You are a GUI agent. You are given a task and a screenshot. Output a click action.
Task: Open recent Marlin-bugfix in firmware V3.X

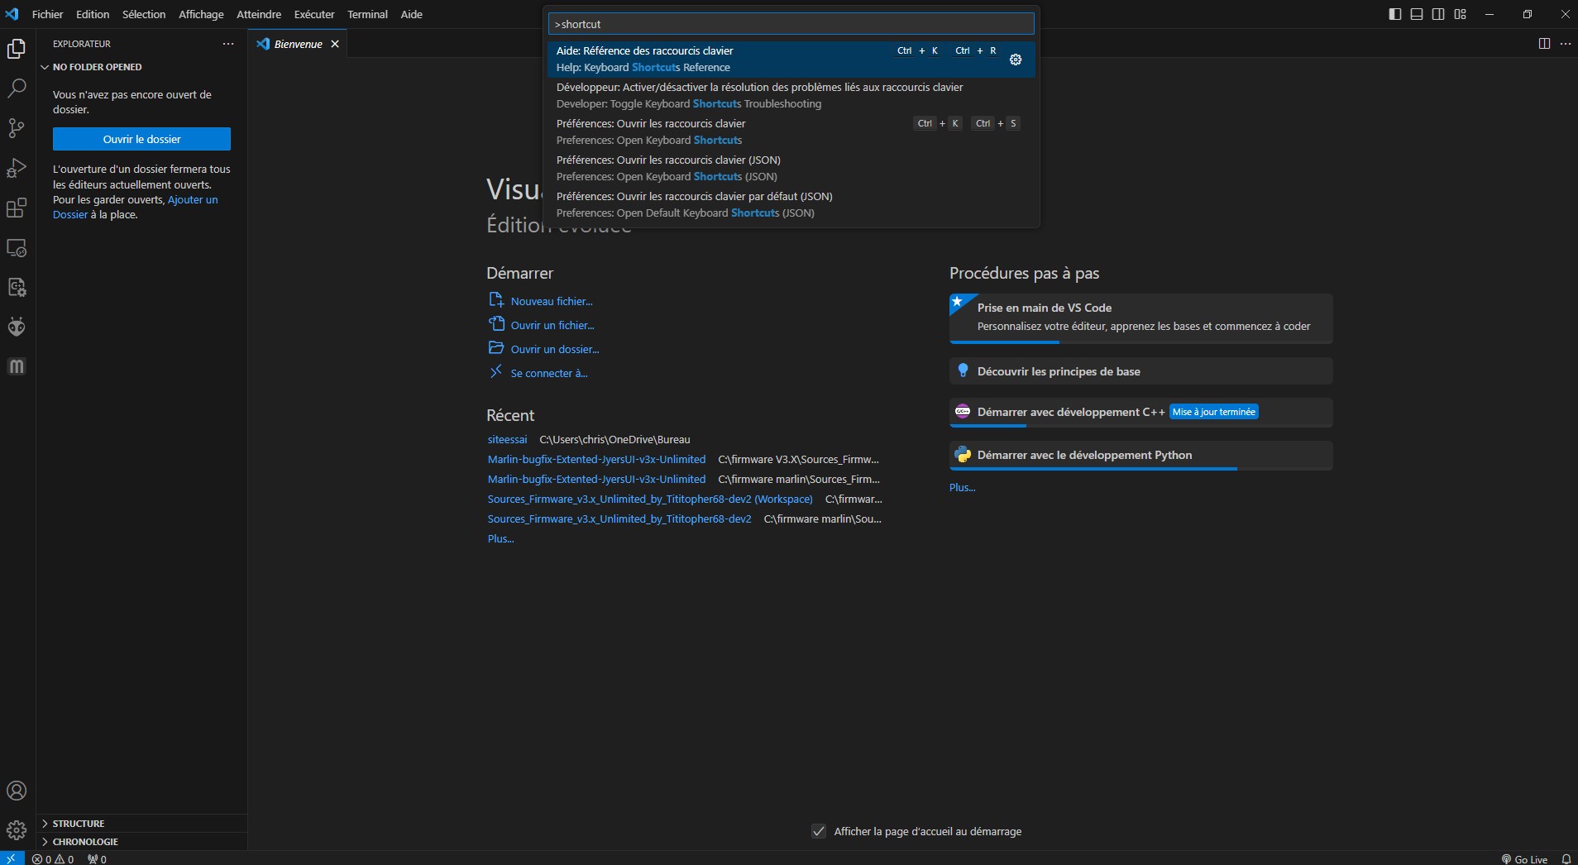[596, 459]
